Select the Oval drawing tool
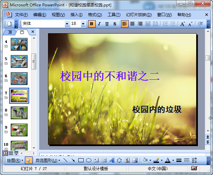The image size is (213, 175). point(89,160)
